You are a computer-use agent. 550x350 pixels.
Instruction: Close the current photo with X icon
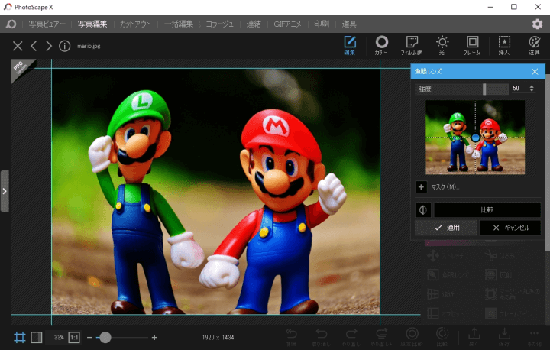click(x=18, y=46)
